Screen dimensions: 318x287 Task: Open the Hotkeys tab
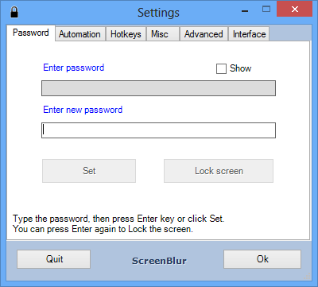[126, 34]
